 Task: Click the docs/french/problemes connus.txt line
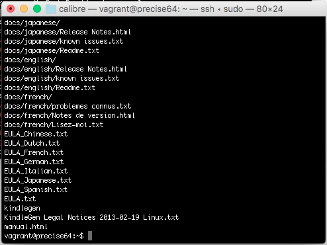(x=68, y=106)
